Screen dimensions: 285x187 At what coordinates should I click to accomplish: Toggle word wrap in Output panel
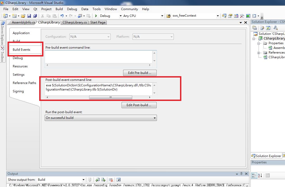118,180
